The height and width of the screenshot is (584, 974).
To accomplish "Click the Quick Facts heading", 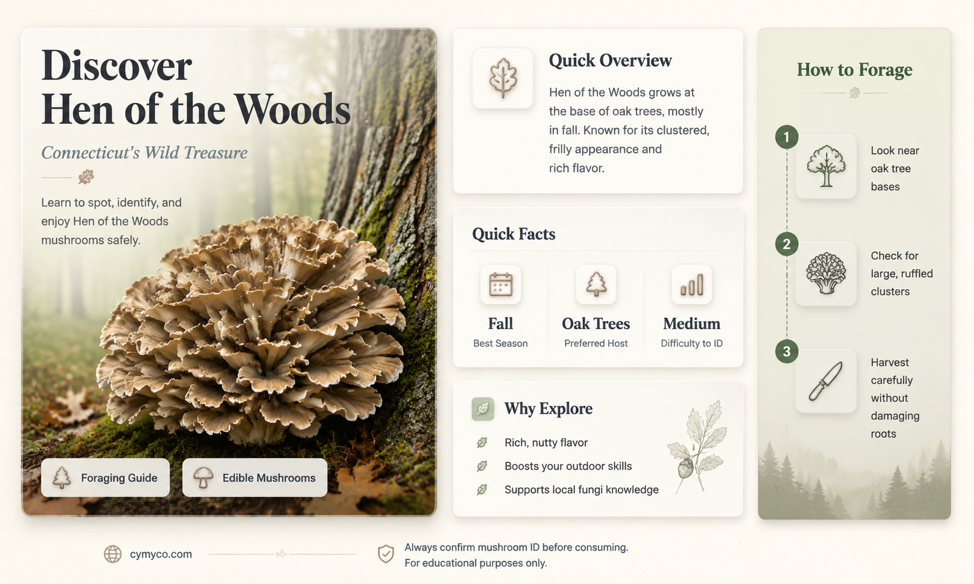I will [514, 234].
